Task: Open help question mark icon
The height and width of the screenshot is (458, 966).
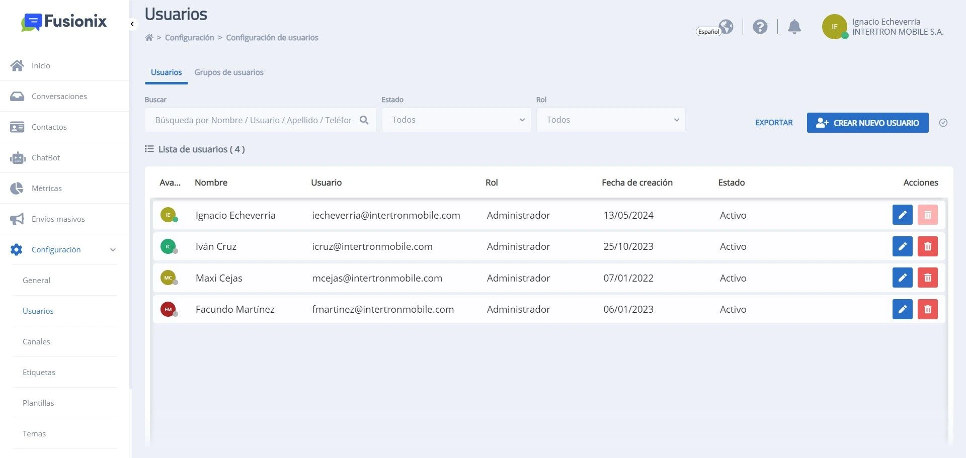Action: coord(760,27)
